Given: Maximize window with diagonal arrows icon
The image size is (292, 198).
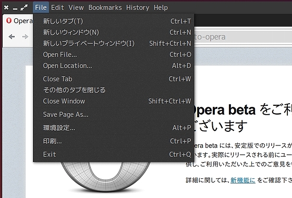Looking at the screenshot, I should (x=24, y=8).
